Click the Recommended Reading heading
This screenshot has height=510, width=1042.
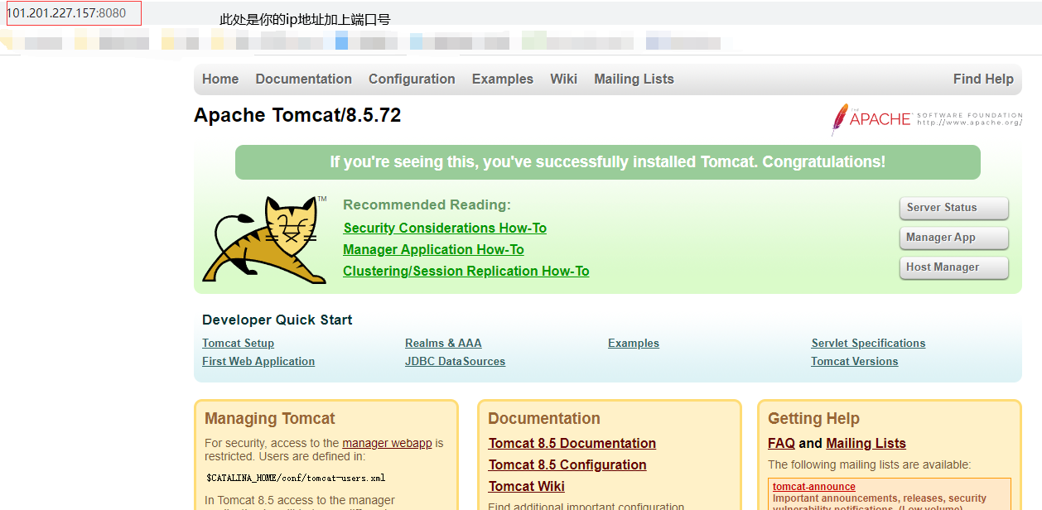[427, 205]
